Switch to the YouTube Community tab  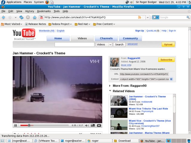[x=130, y=38]
